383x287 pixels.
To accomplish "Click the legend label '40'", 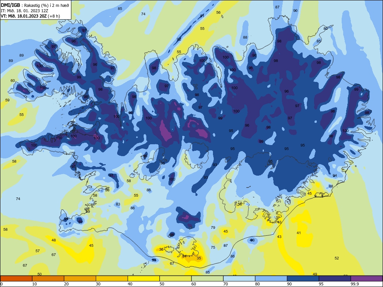I will [x=130, y=284].
